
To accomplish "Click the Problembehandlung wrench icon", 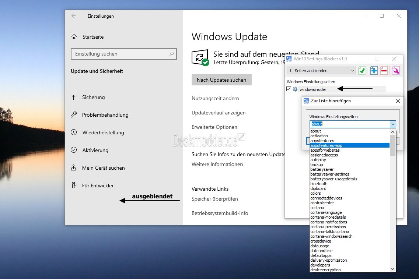I will click(74, 115).
